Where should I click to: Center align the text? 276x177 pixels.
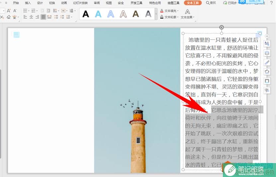coord(31,17)
